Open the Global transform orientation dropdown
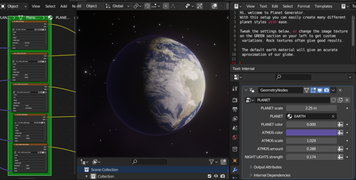 pyautogui.click(x=118, y=6)
